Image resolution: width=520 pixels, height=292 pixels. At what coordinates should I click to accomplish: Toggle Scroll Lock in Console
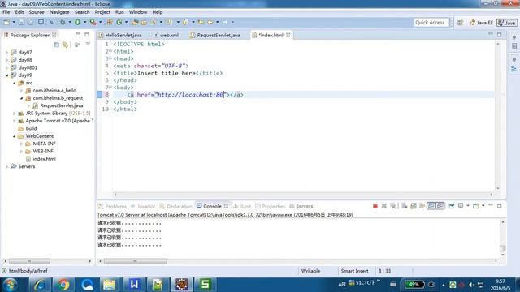pyautogui.click(x=414, y=206)
